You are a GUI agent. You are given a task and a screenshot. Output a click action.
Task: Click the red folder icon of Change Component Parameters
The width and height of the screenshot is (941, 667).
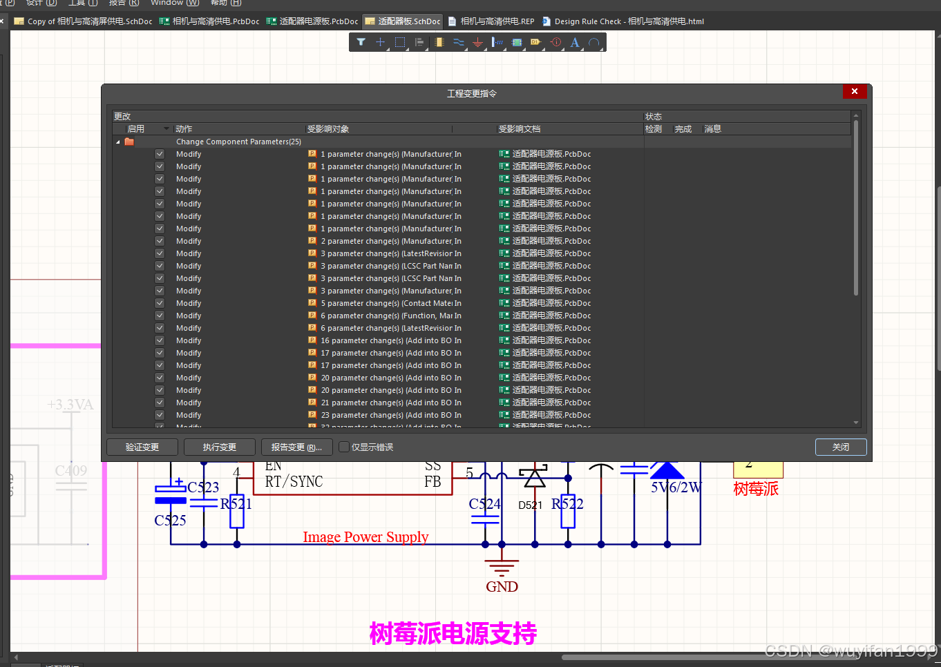(x=129, y=142)
